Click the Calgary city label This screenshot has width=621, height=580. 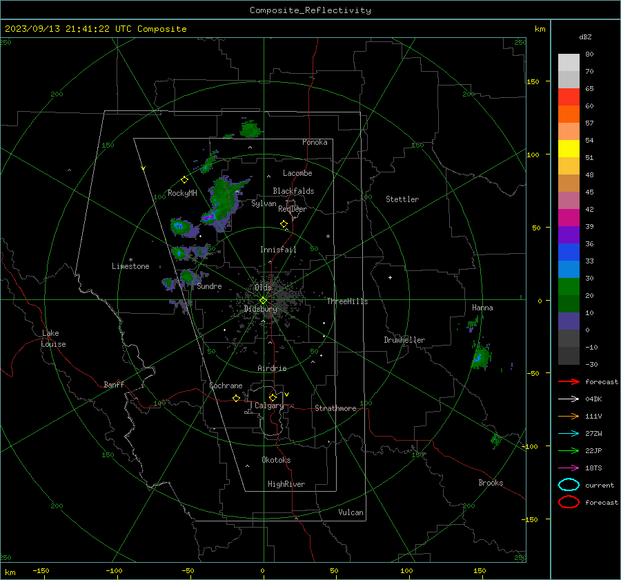269,406
